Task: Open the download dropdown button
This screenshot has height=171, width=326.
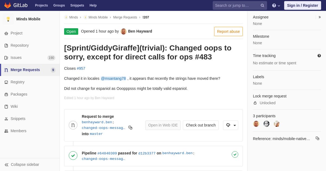Action: coord(231,125)
